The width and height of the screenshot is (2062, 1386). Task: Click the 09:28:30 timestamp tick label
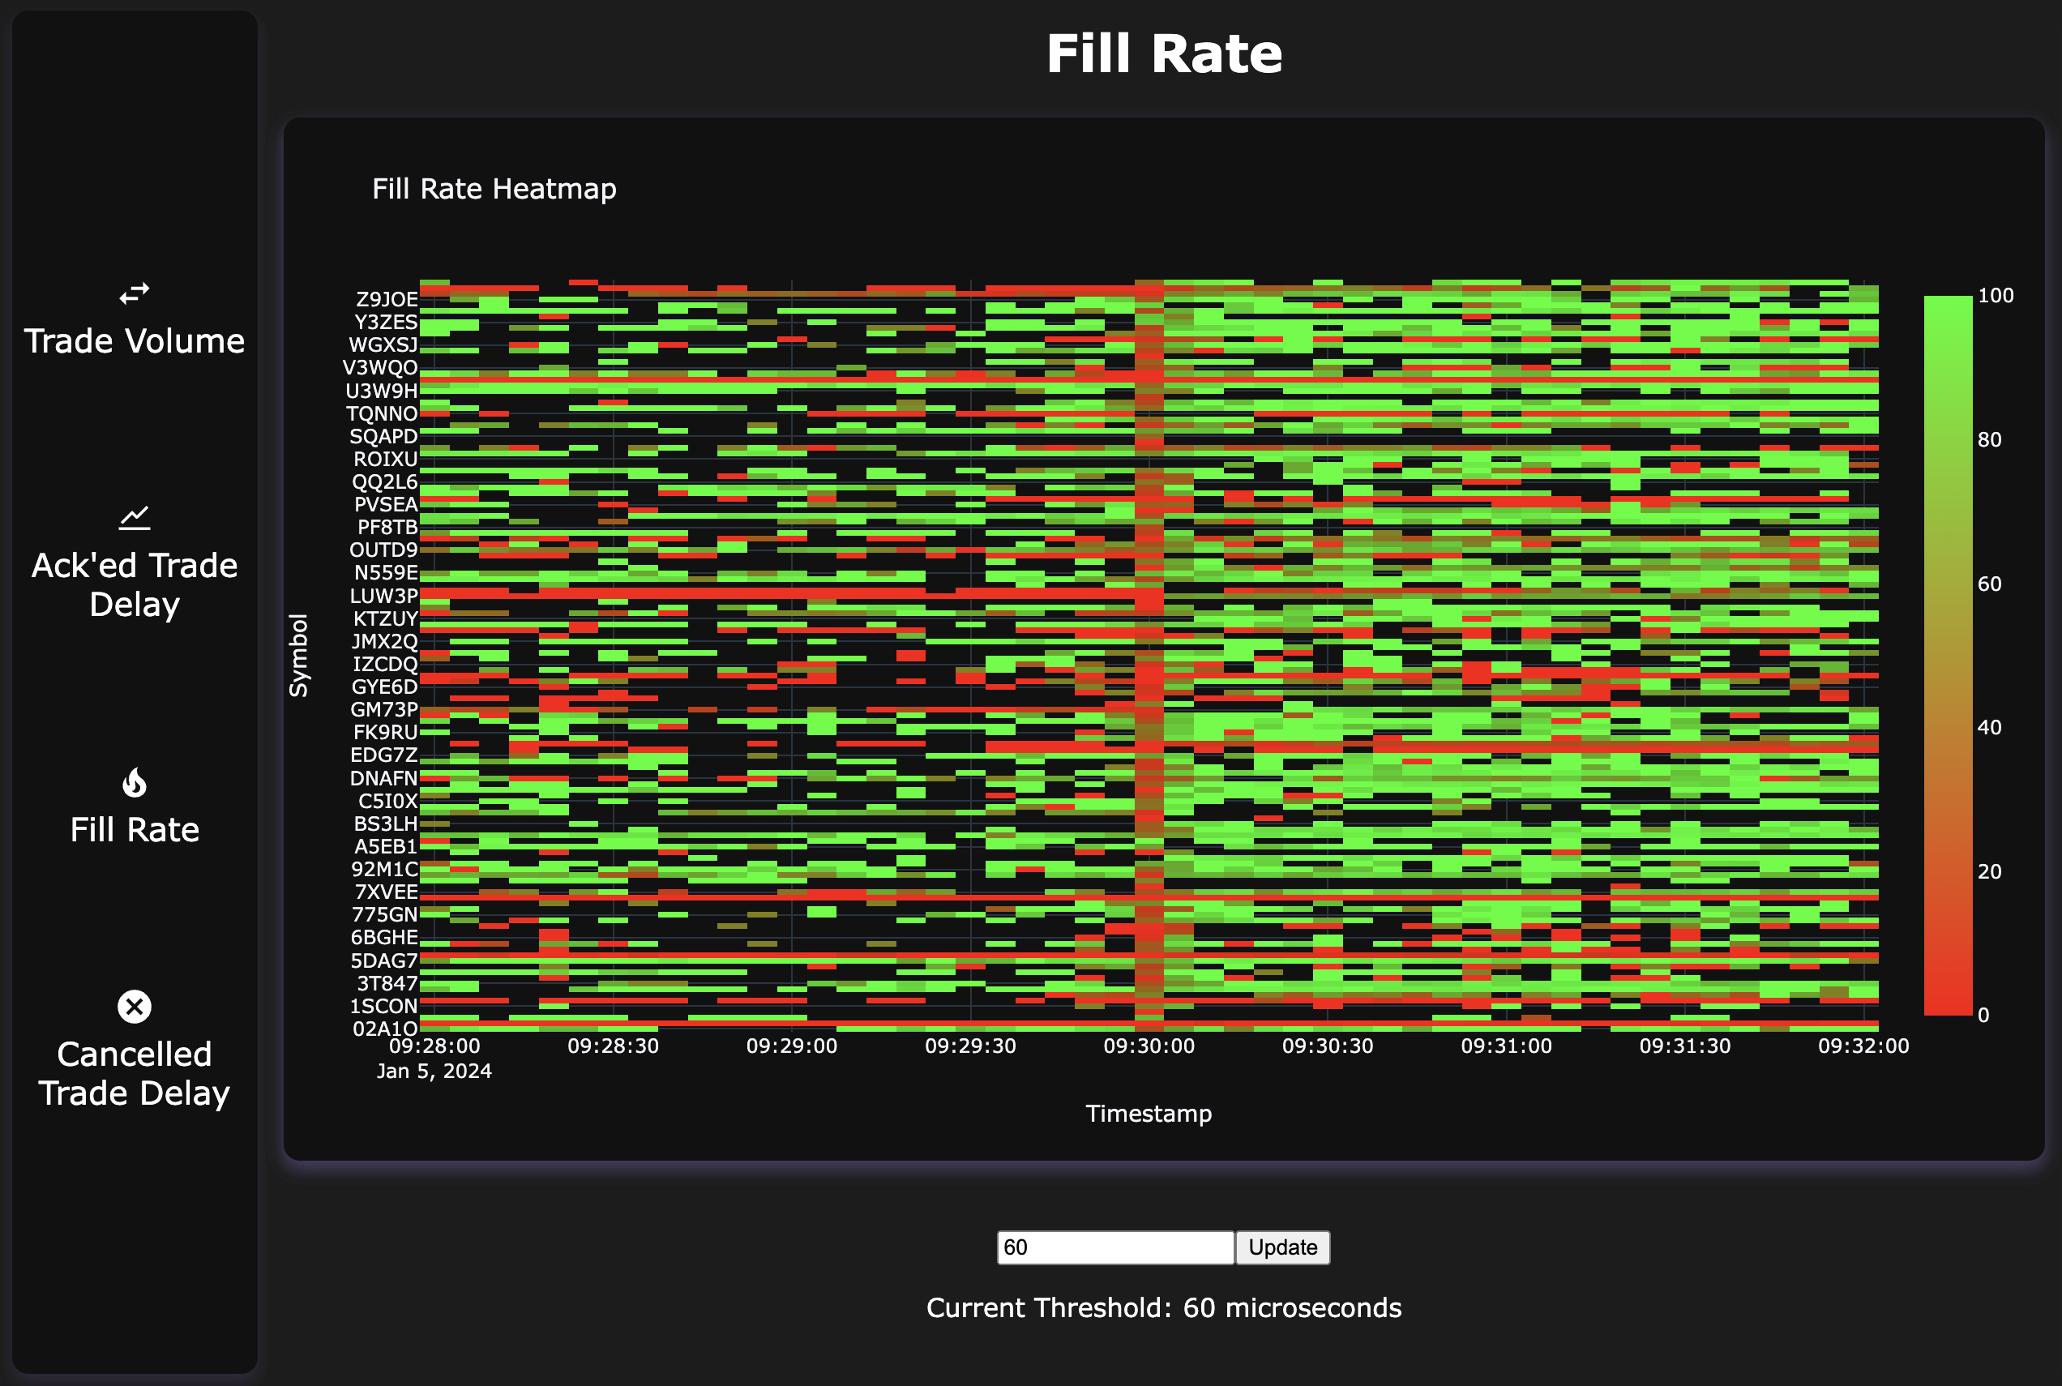click(x=613, y=1046)
